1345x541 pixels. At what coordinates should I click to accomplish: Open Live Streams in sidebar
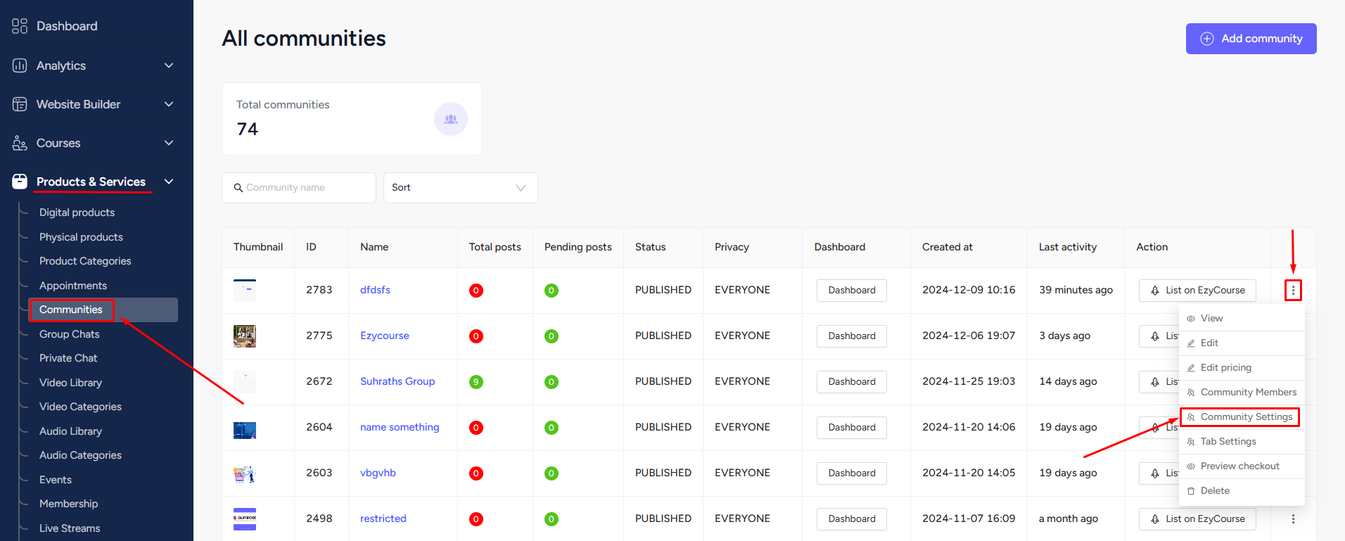pyautogui.click(x=70, y=528)
